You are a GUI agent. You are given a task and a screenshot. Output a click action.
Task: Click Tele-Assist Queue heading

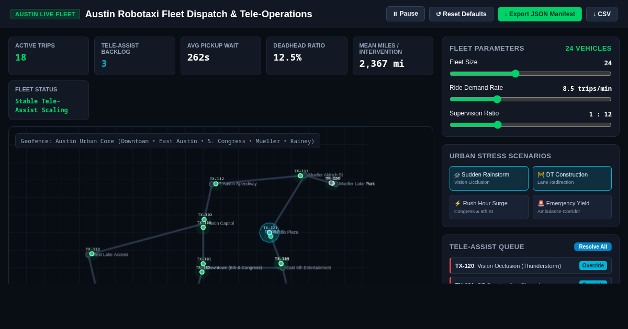pyautogui.click(x=487, y=246)
